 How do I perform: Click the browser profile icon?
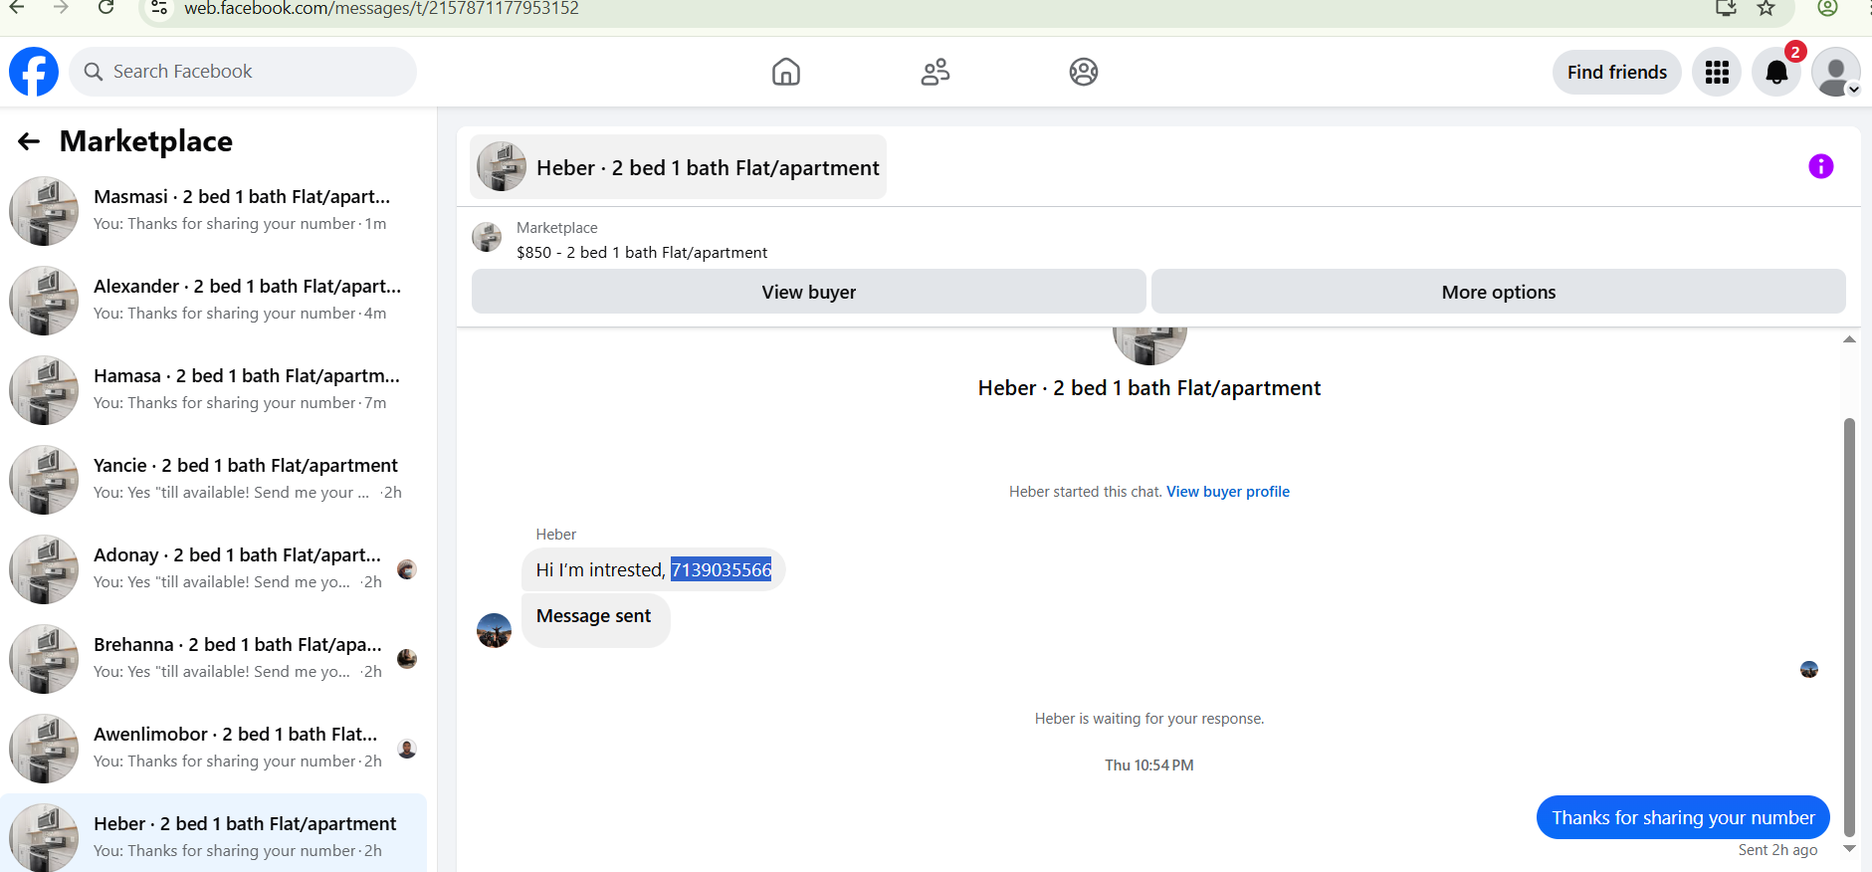click(1827, 8)
